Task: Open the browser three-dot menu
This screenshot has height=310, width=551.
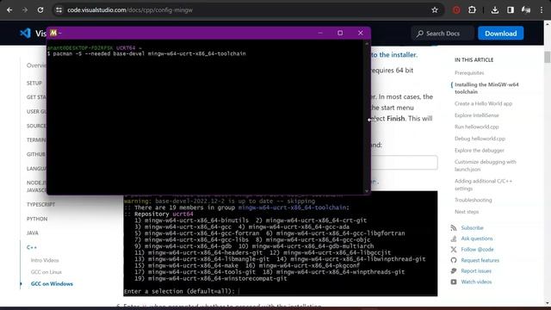Action: click(x=542, y=10)
